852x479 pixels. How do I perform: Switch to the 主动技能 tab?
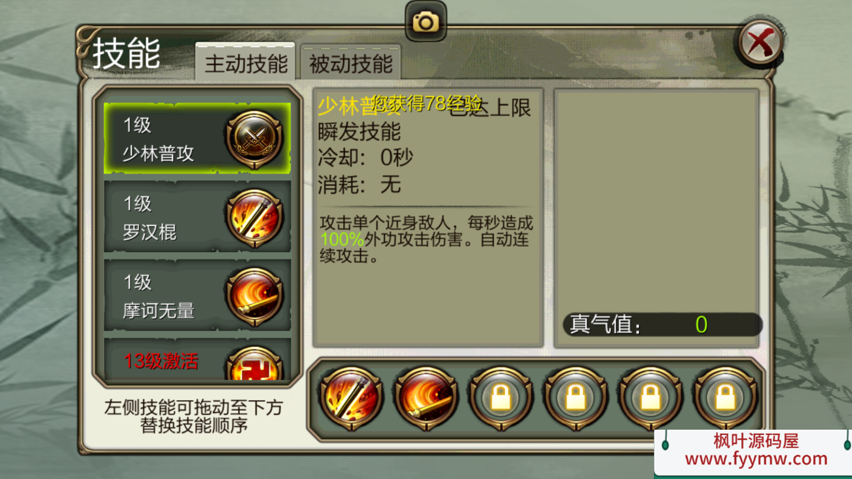(x=245, y=63)
